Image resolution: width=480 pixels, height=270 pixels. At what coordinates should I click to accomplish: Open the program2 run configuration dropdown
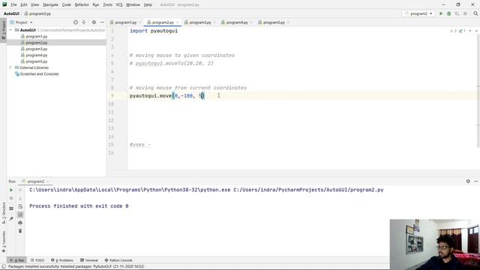[418, 13]
